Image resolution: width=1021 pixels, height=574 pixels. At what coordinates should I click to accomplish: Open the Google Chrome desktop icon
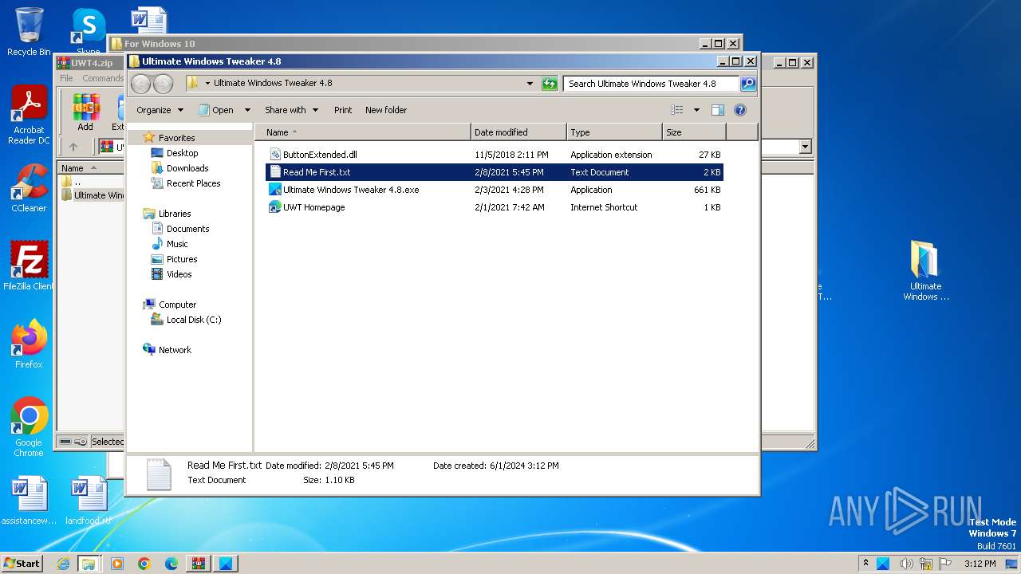(29, 427)
